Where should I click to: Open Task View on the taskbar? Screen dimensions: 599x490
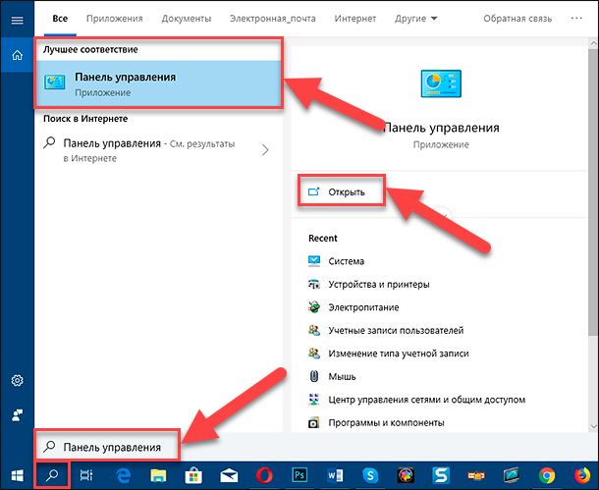pos(86,475)
